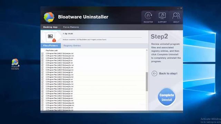Image resolution: width=221 pixels, height=124 pixels.
Task: Uncheck the Lang\id.txt file checkbox
Action: (x=42, y=89)
